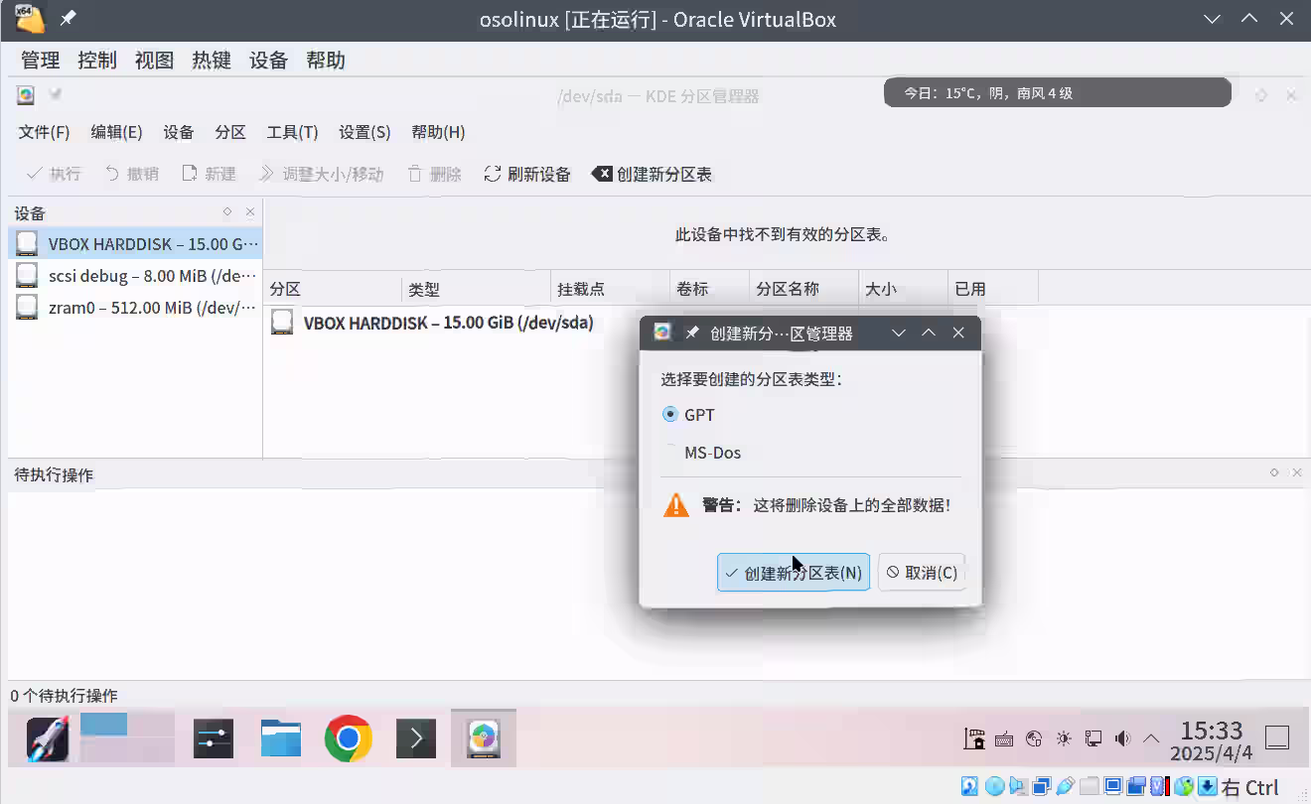
Task: Expand the hidden system tray icons chevron
Action: click(x=1151, y=738)
